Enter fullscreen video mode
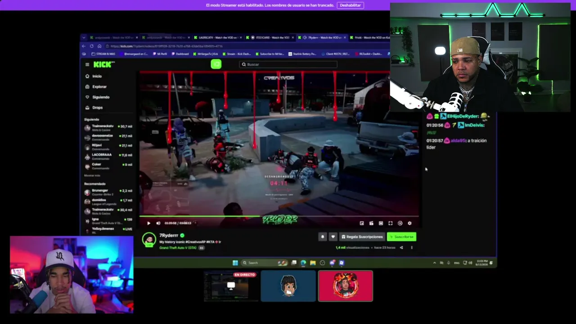 click(x=390, y=223)
